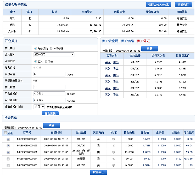The height and width of the screenshot is (176, 196).
Task: Refresh quotes with the 刷新 button near 行情时间
Action: 149,49
